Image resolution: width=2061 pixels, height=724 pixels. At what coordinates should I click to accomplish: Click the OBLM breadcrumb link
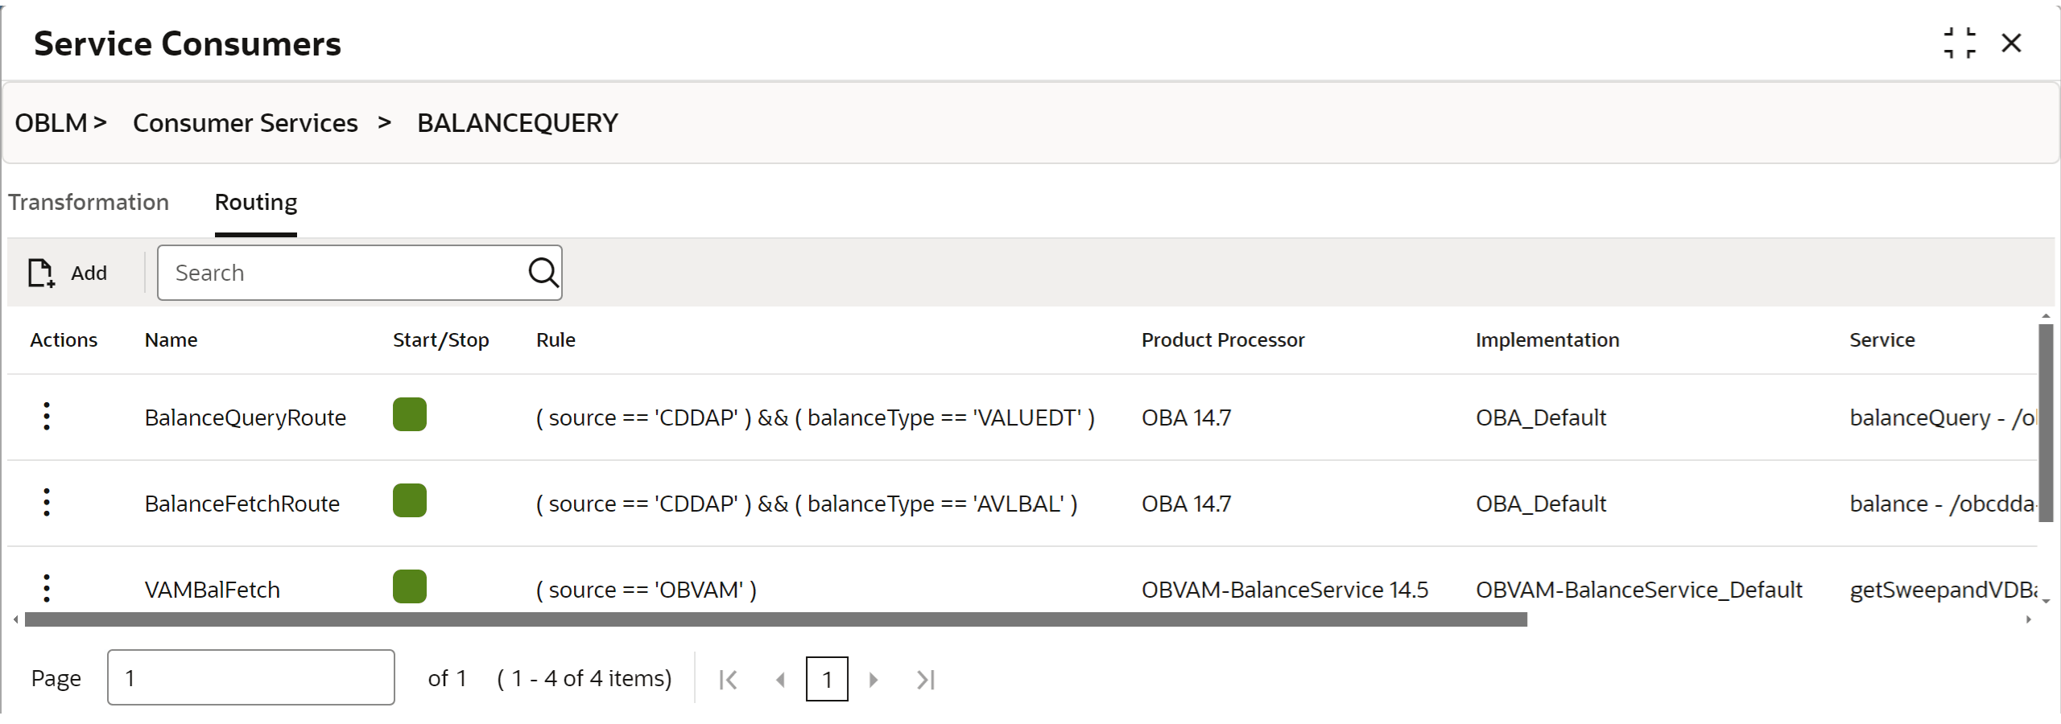pyautogui.click(x=51, y=123)
